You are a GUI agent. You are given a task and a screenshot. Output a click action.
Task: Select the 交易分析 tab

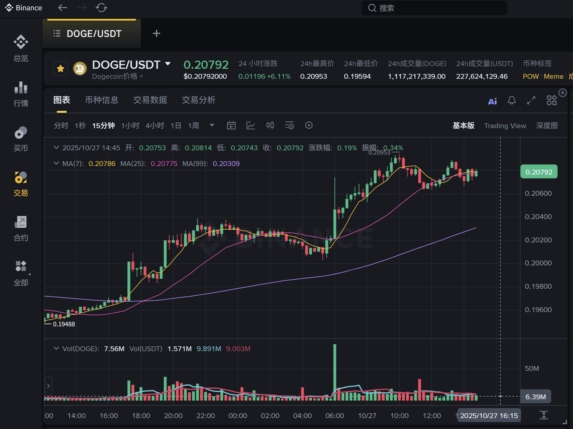199,100
